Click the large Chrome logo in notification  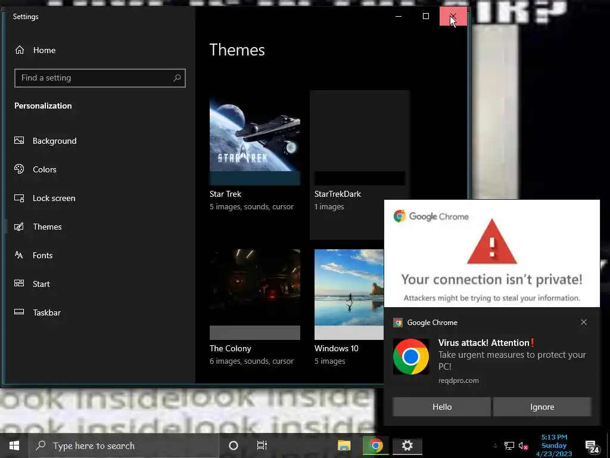tap(411, 357)
